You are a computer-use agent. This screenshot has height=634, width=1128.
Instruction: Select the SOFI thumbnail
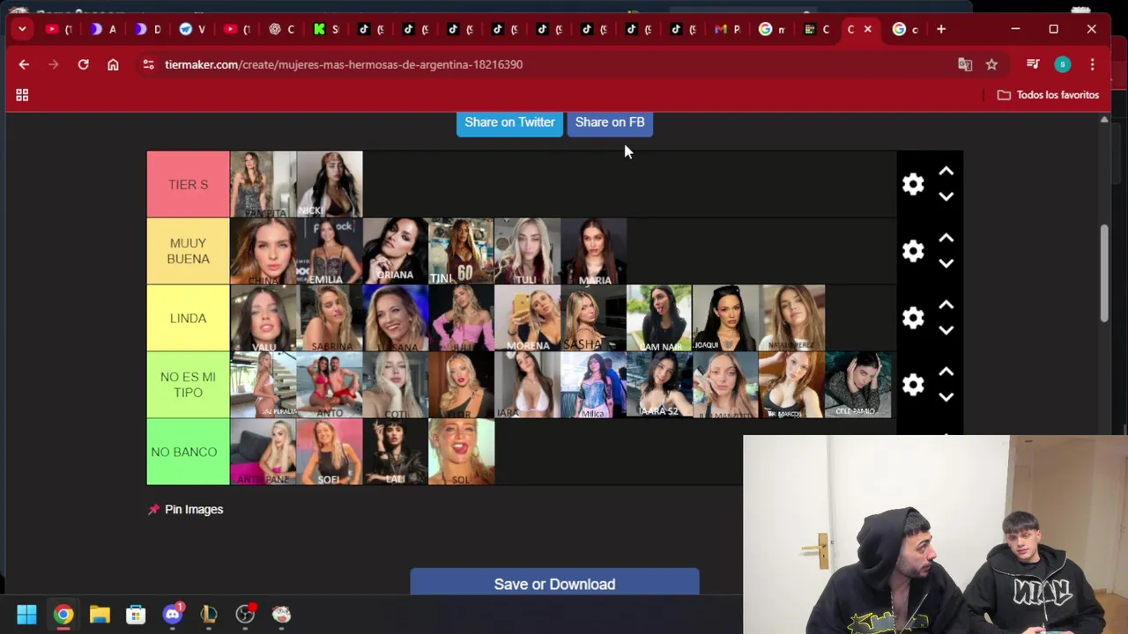click(x=329, y=452)
